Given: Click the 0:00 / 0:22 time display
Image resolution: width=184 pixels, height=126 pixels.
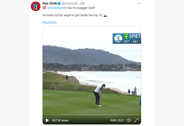Looking at the screenshot, I should (x=117, y=120).
